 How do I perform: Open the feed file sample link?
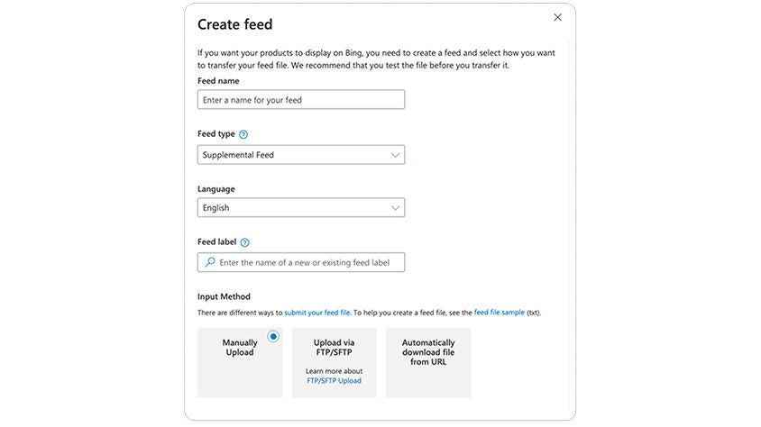tap(499, 313)
